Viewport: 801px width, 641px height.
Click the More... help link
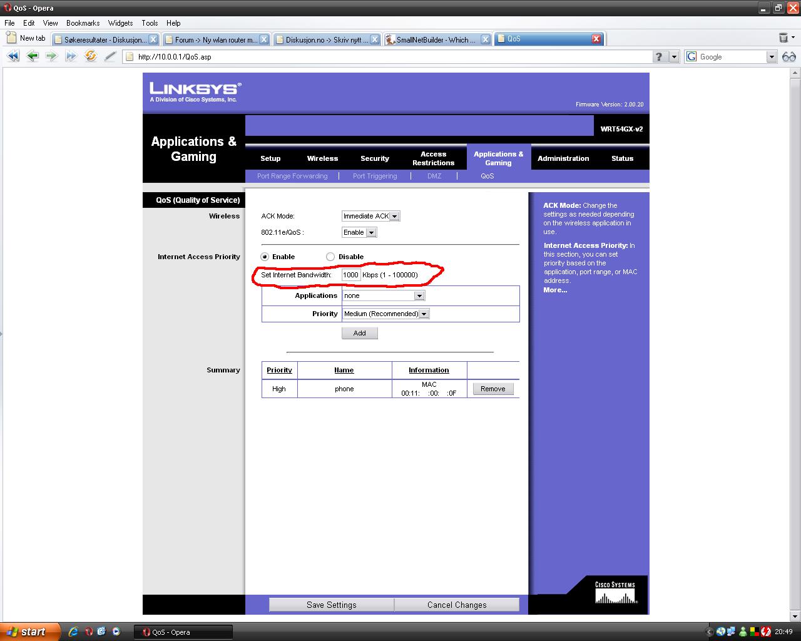click(555, 290)
